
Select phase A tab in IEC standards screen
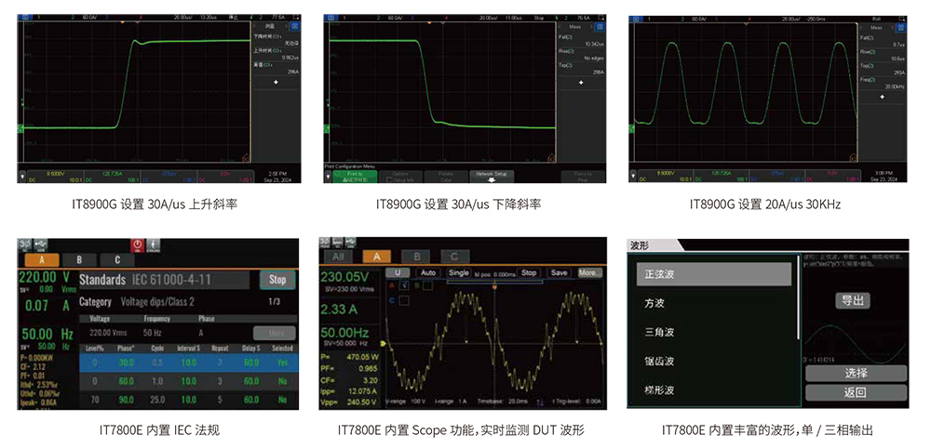pos(42,259)
